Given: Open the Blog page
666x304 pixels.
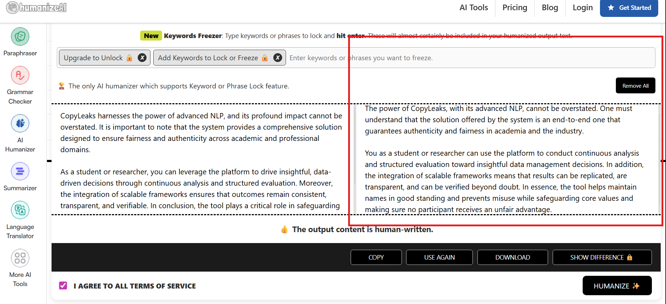Looking at the screenshot, I should (x=550, y=8).
